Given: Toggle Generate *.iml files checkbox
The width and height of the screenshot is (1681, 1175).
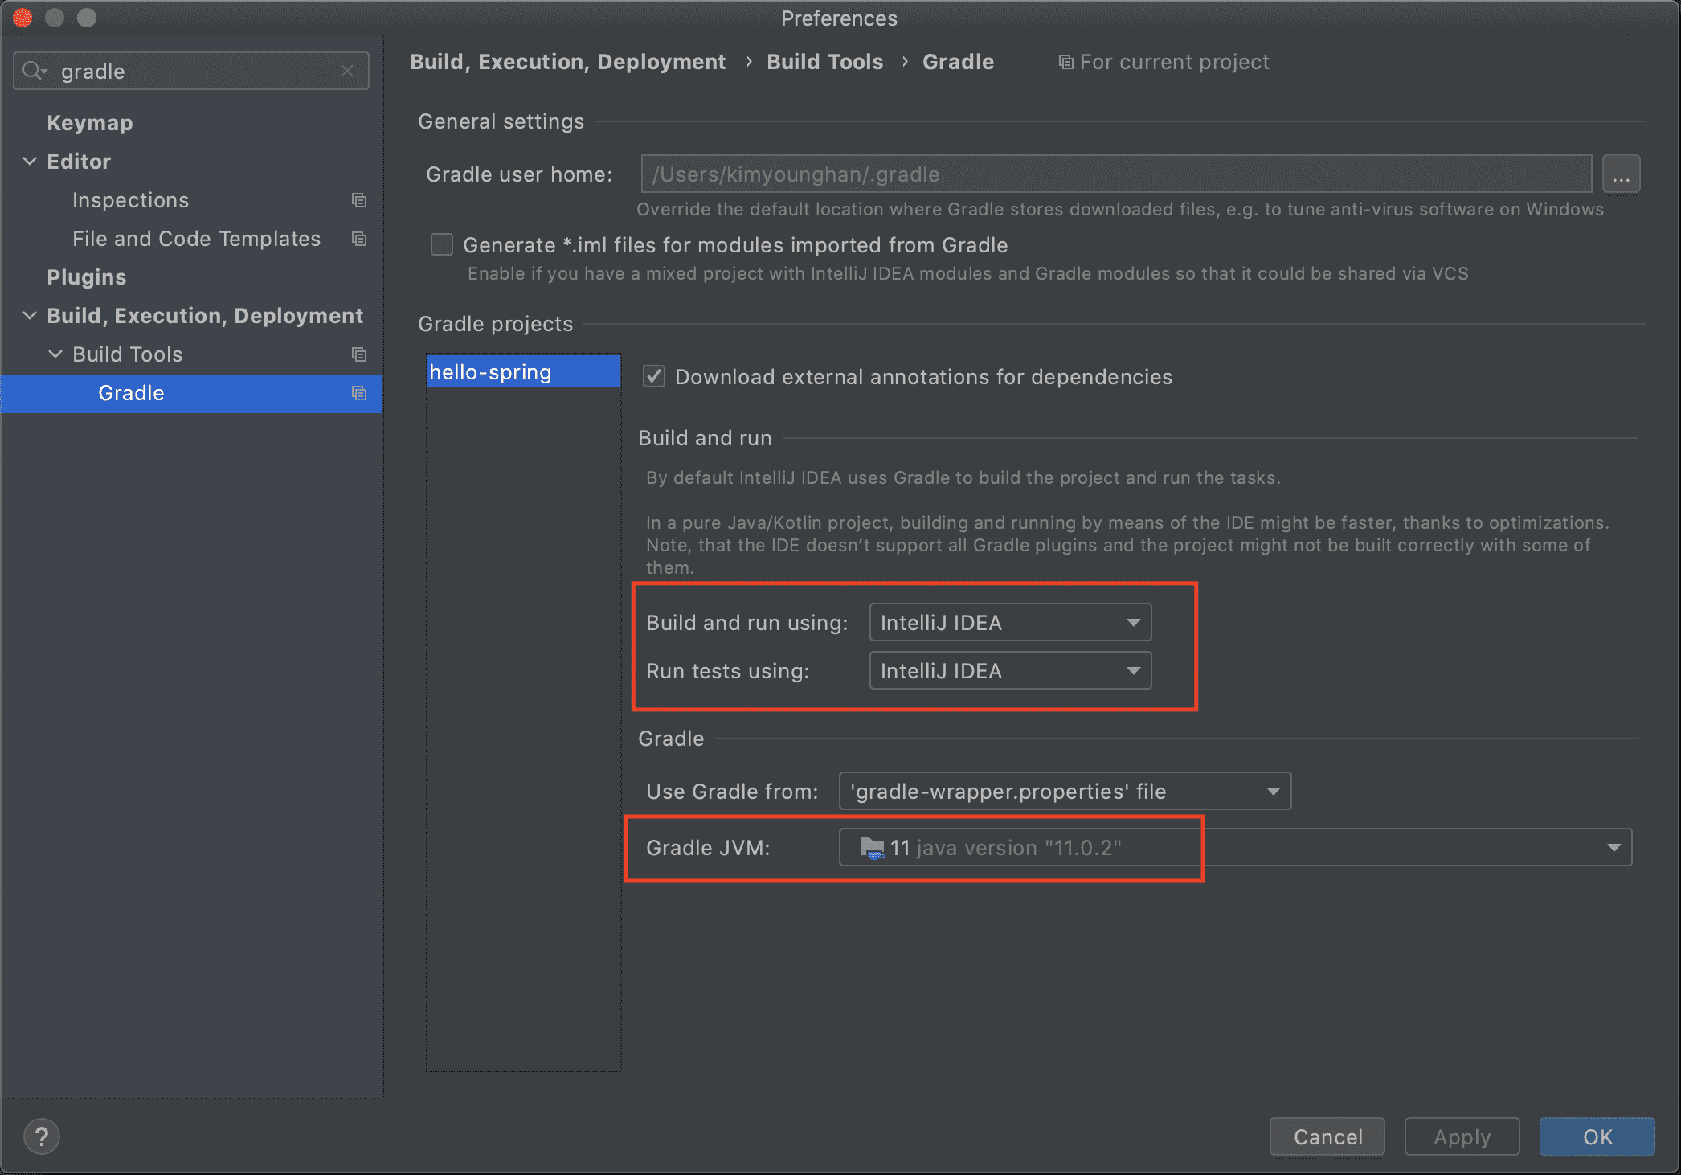Looking at the screenshot, I should click(x=442, y=244).
